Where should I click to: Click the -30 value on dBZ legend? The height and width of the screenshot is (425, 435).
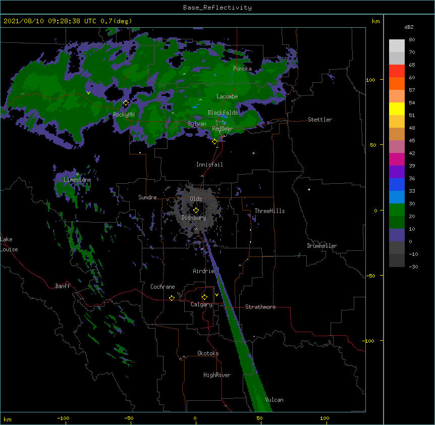tap(413, 267)
